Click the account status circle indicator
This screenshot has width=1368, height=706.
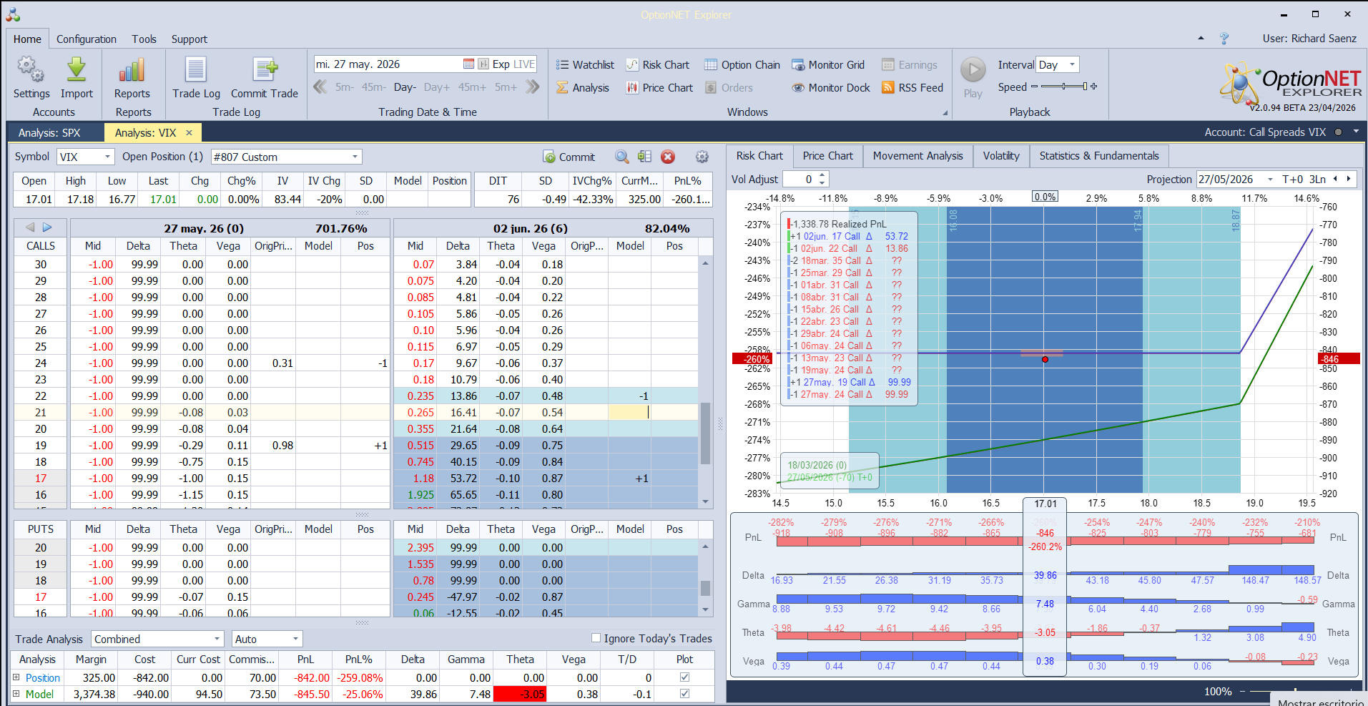(1338, 132)
